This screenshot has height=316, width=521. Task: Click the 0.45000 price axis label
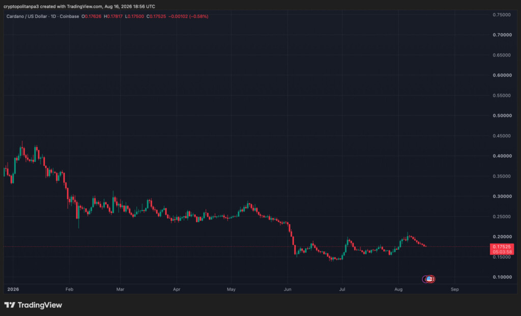point(502,136)
